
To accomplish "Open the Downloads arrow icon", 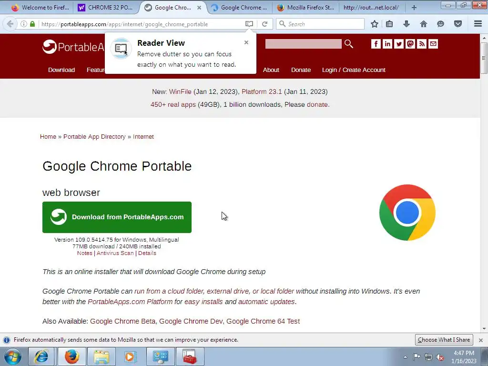I will pyautogui.click(x=406, y=24).
